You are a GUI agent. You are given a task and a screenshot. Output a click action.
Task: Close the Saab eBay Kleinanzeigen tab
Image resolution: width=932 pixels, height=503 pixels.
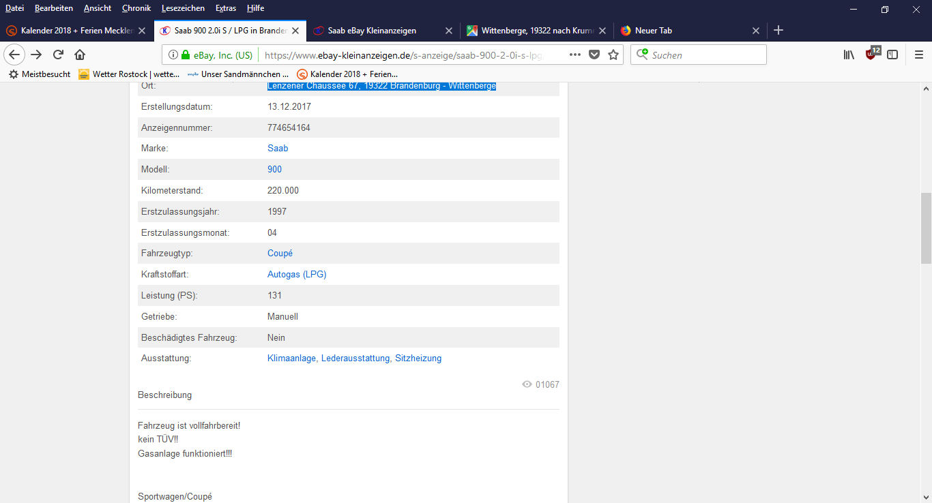pos(449,31)
